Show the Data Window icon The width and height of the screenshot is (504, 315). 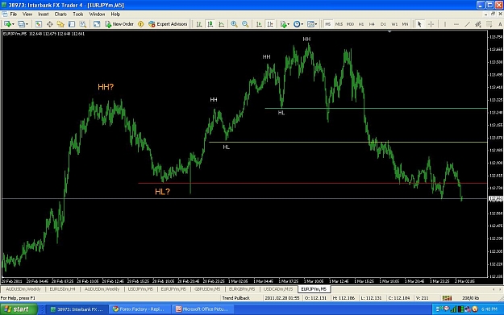[49, 24]
